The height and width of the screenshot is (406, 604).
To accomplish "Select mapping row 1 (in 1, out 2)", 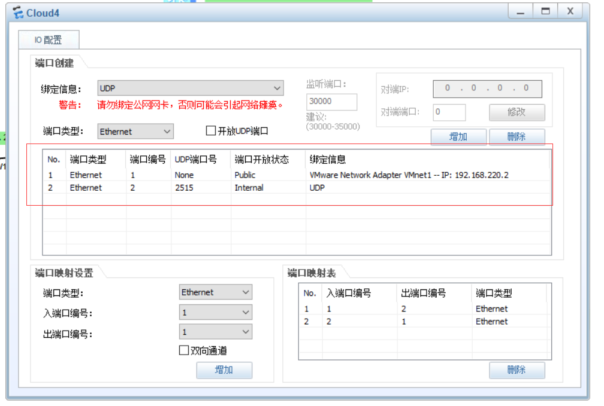I will [424, 309].
